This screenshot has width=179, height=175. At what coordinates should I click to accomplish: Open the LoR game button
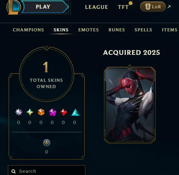(x=153, y=7)
